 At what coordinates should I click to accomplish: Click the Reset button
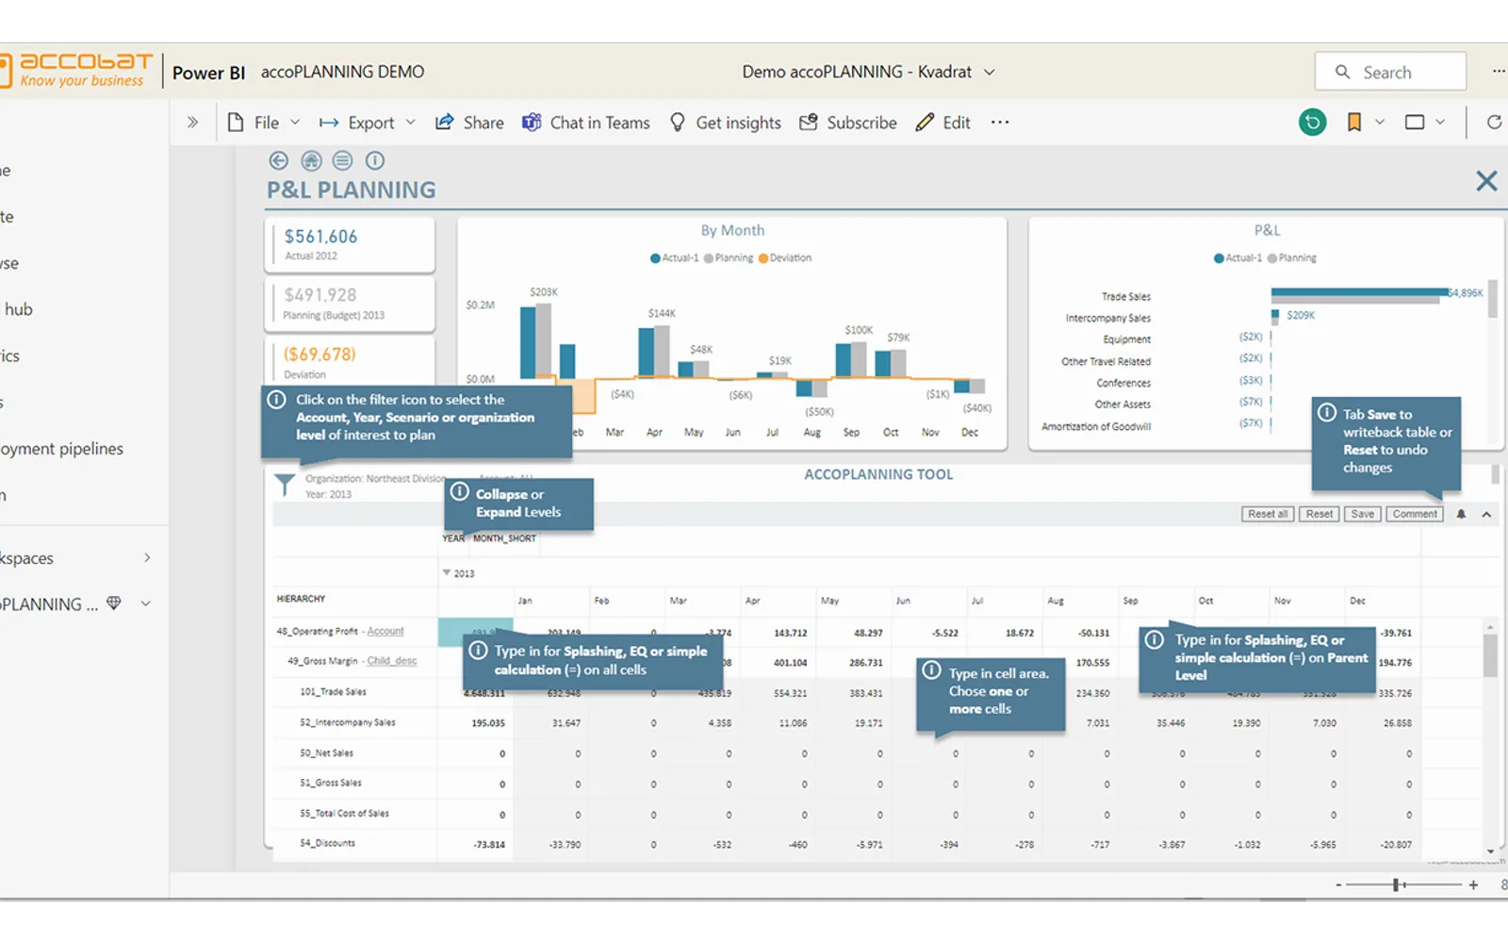coord(1319,514)
